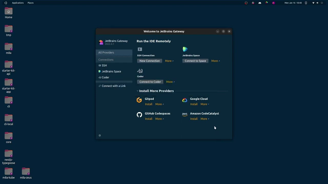Click the Wi-Fi network indicator
The height and width of the screenshot is (184, 328).
click(x=313, y=3)
